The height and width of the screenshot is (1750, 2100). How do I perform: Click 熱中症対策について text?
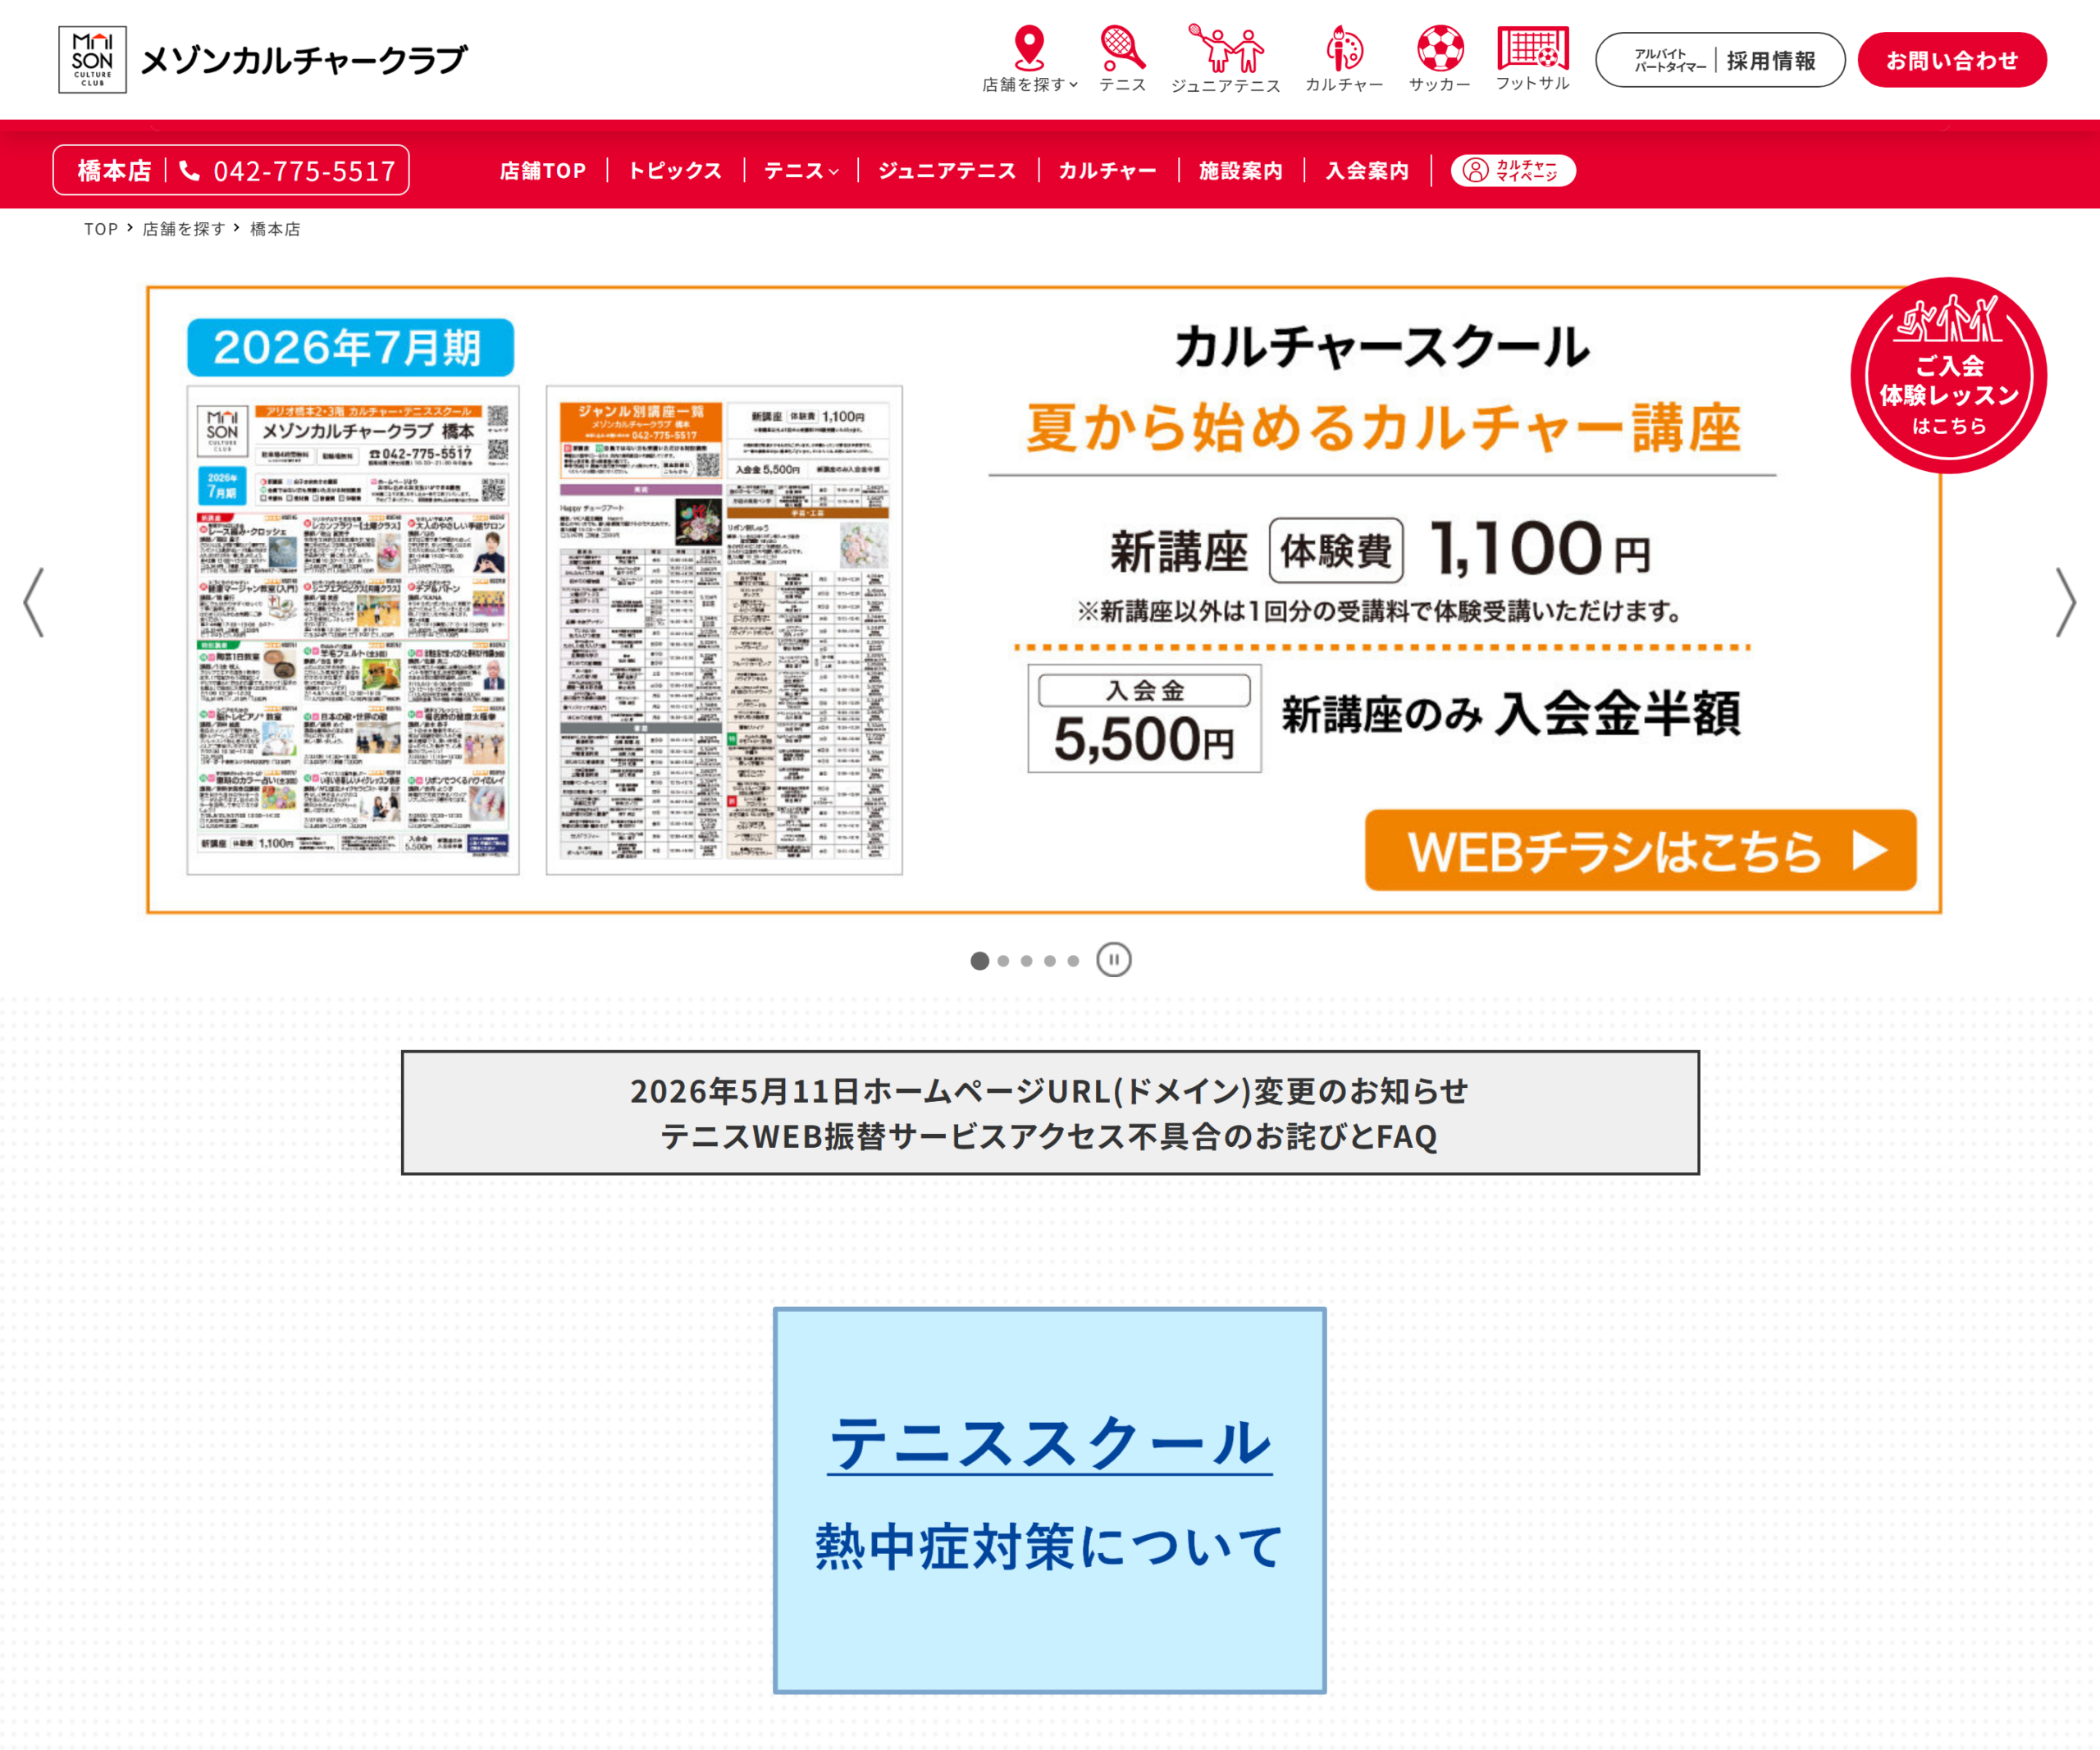1050,1546
